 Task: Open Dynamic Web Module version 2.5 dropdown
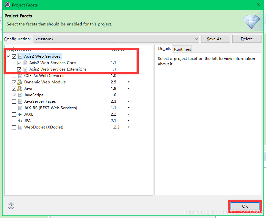[x=128, y=82]
